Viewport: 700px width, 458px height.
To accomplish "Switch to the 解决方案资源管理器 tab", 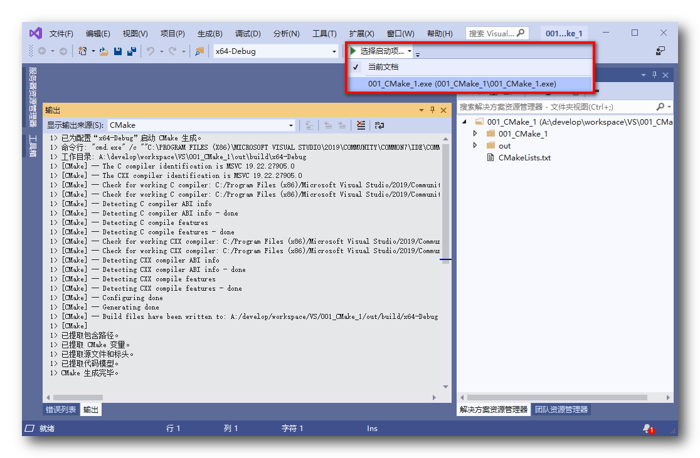I will [493, 409].
